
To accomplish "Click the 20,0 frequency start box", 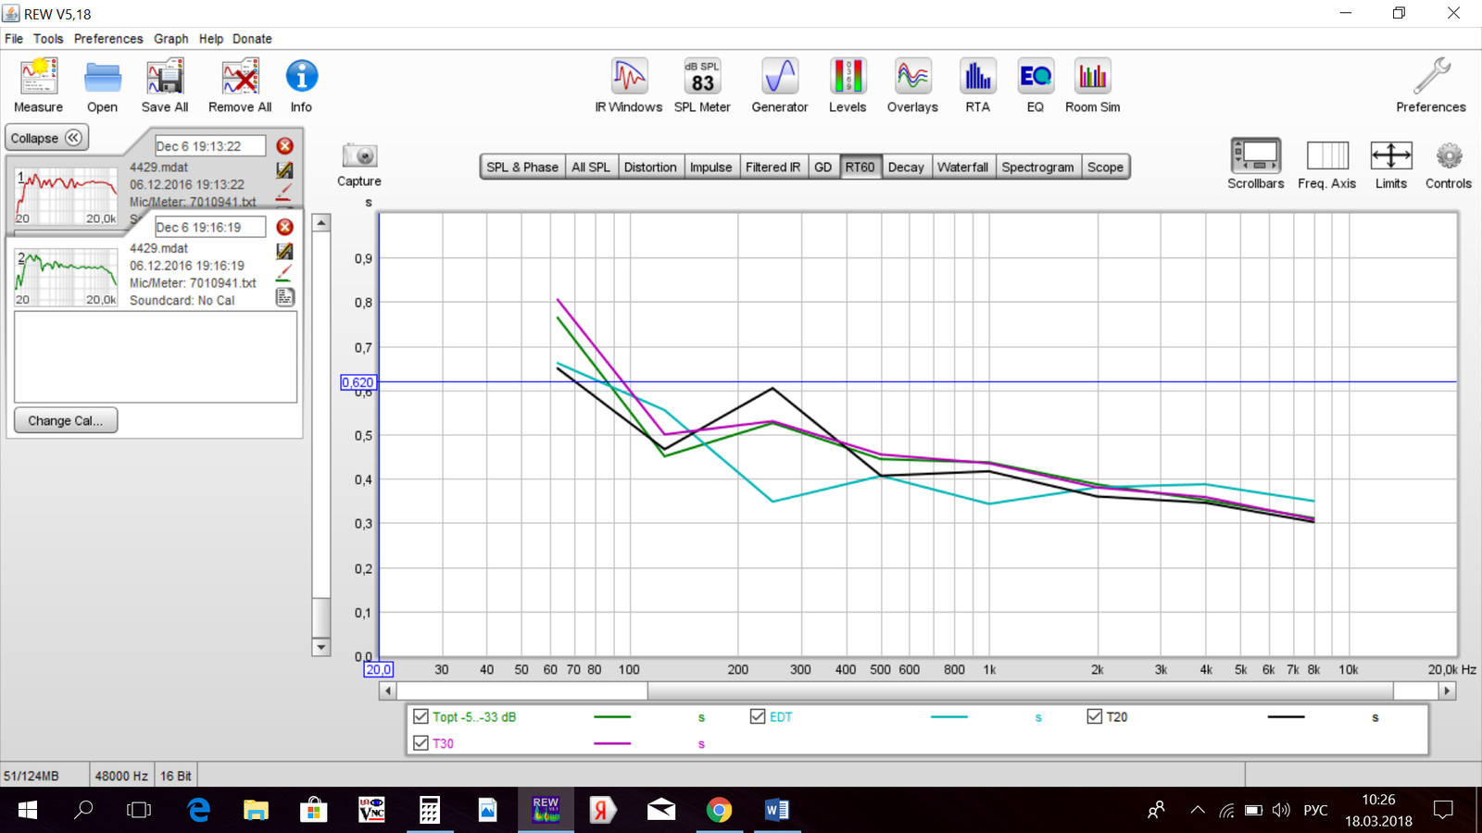I will click(378, 669).
